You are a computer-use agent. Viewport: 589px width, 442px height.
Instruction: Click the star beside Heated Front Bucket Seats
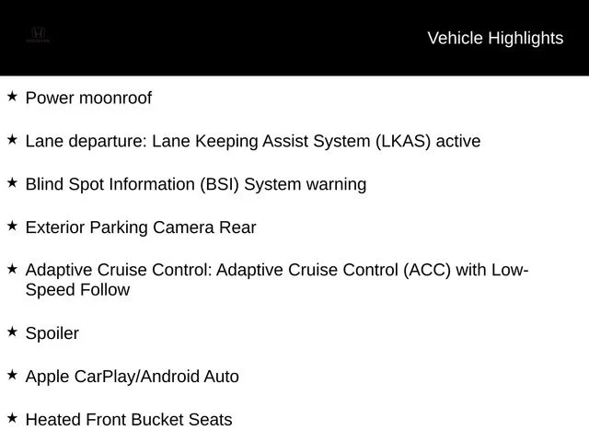[x=12, y=418]
